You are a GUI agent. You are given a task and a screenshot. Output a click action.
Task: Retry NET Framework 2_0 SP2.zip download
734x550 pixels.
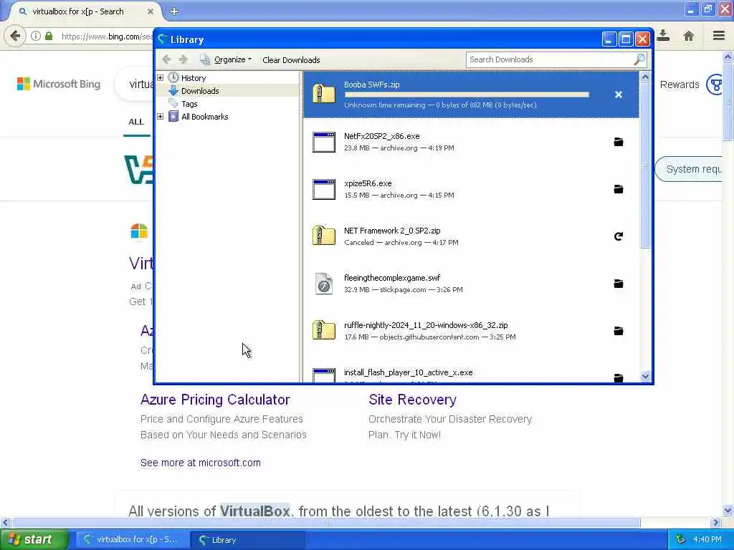[x=619, y=236]
